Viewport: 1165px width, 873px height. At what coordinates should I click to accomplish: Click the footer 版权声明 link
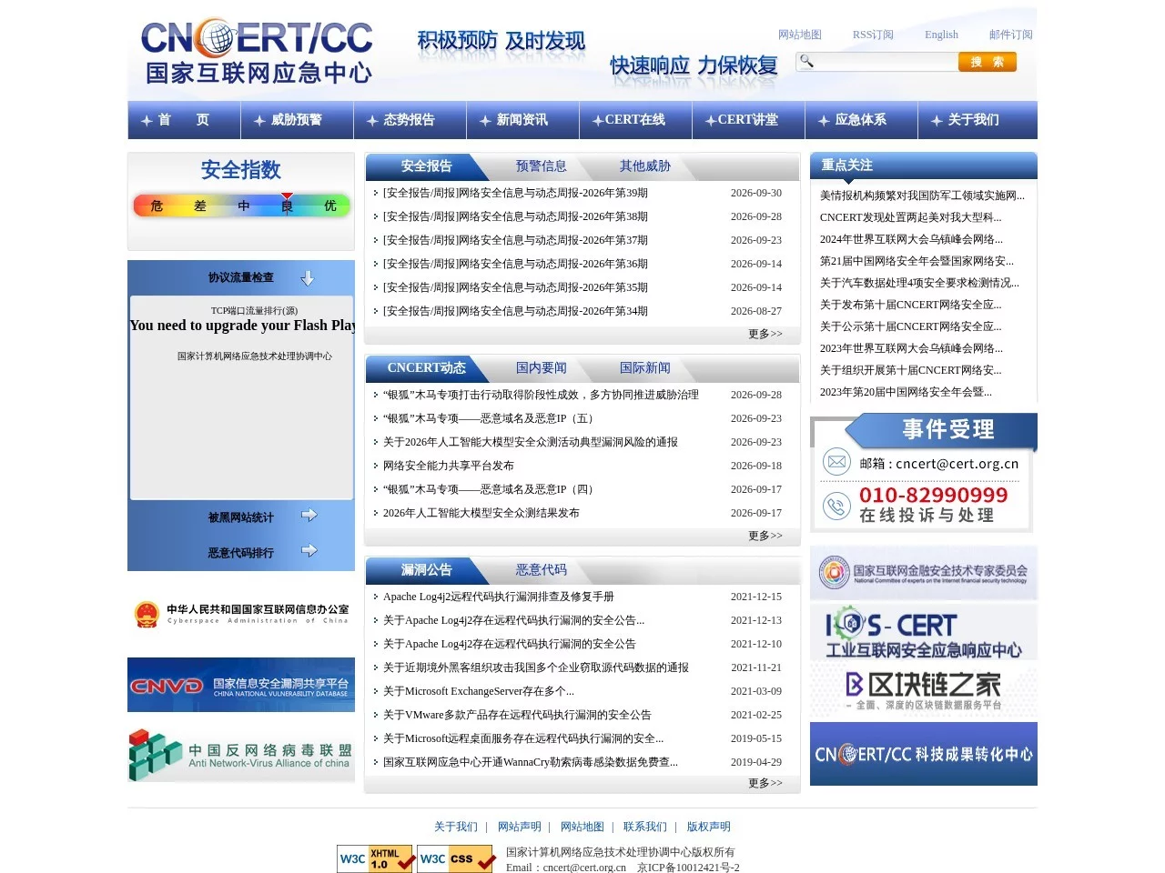[709, 827]
